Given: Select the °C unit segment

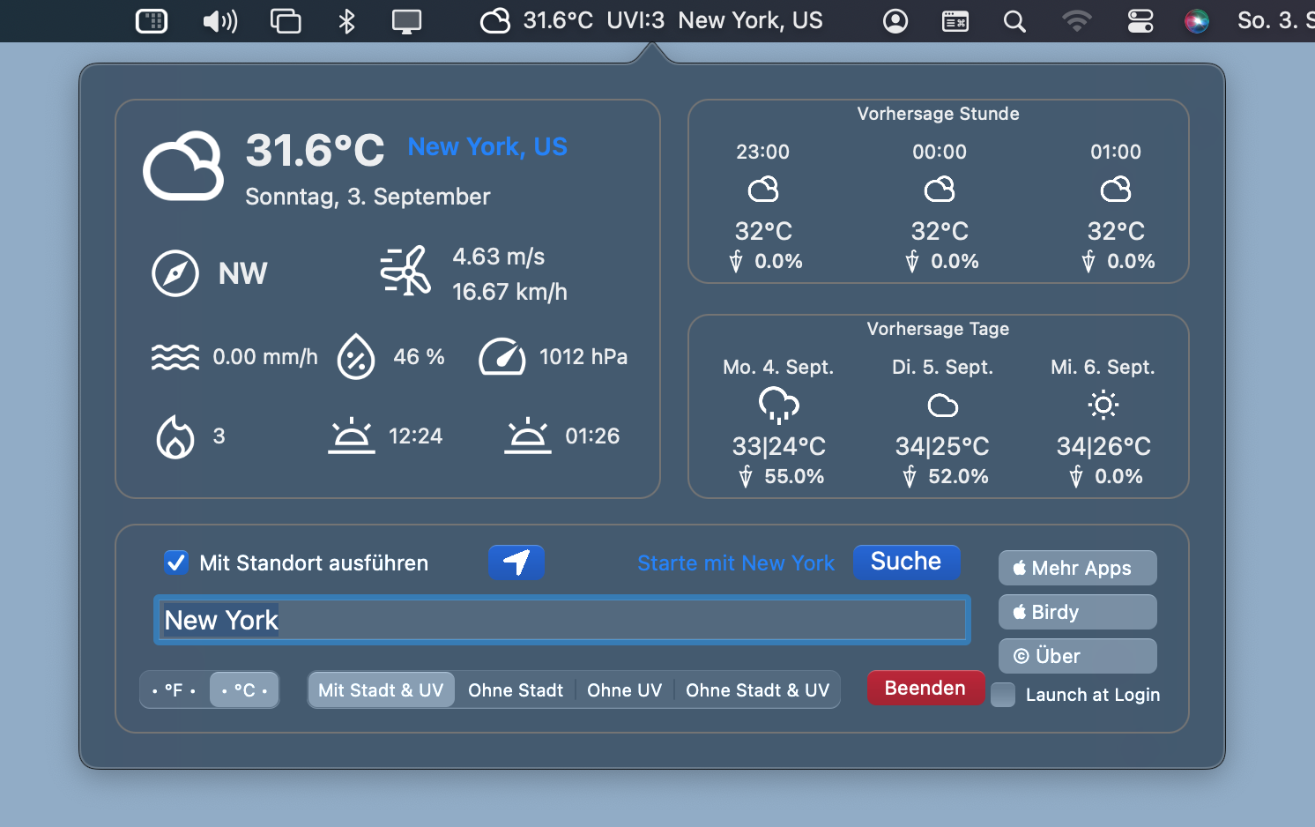Looking at the screenshot, I should (x=244, y=689).
